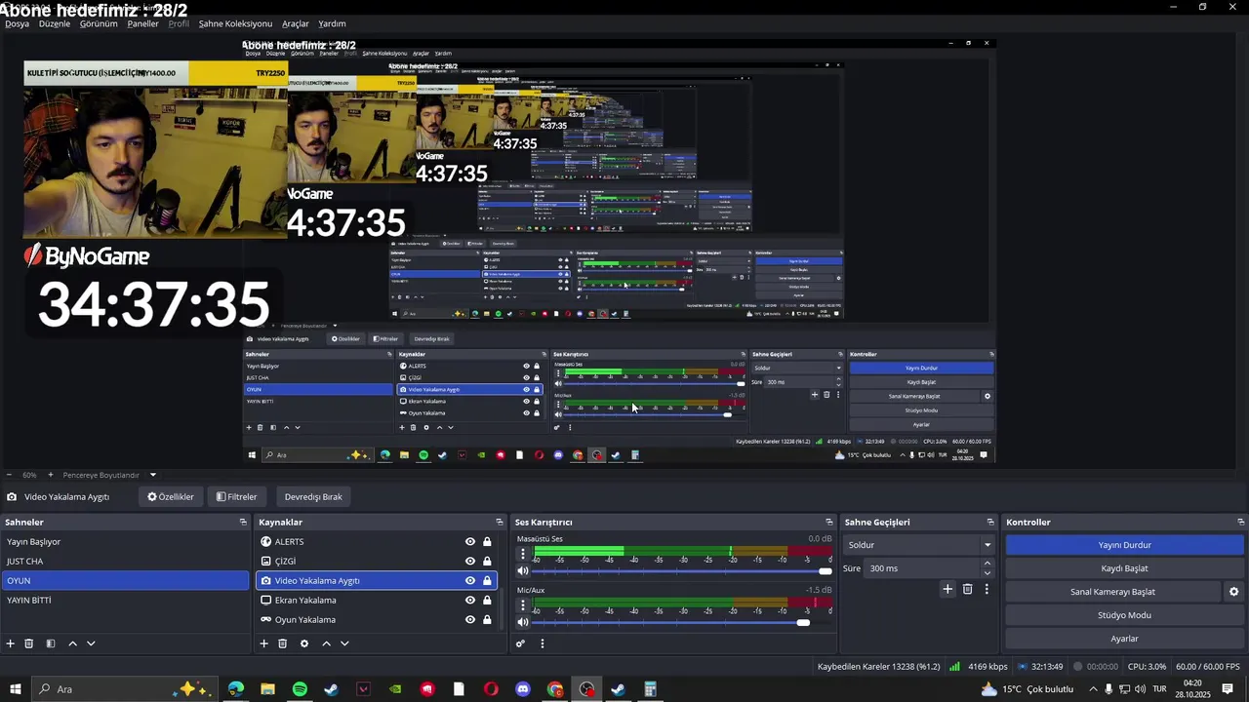Undock the Sahne Geçişleri panel with its float icon

point(990,523)
